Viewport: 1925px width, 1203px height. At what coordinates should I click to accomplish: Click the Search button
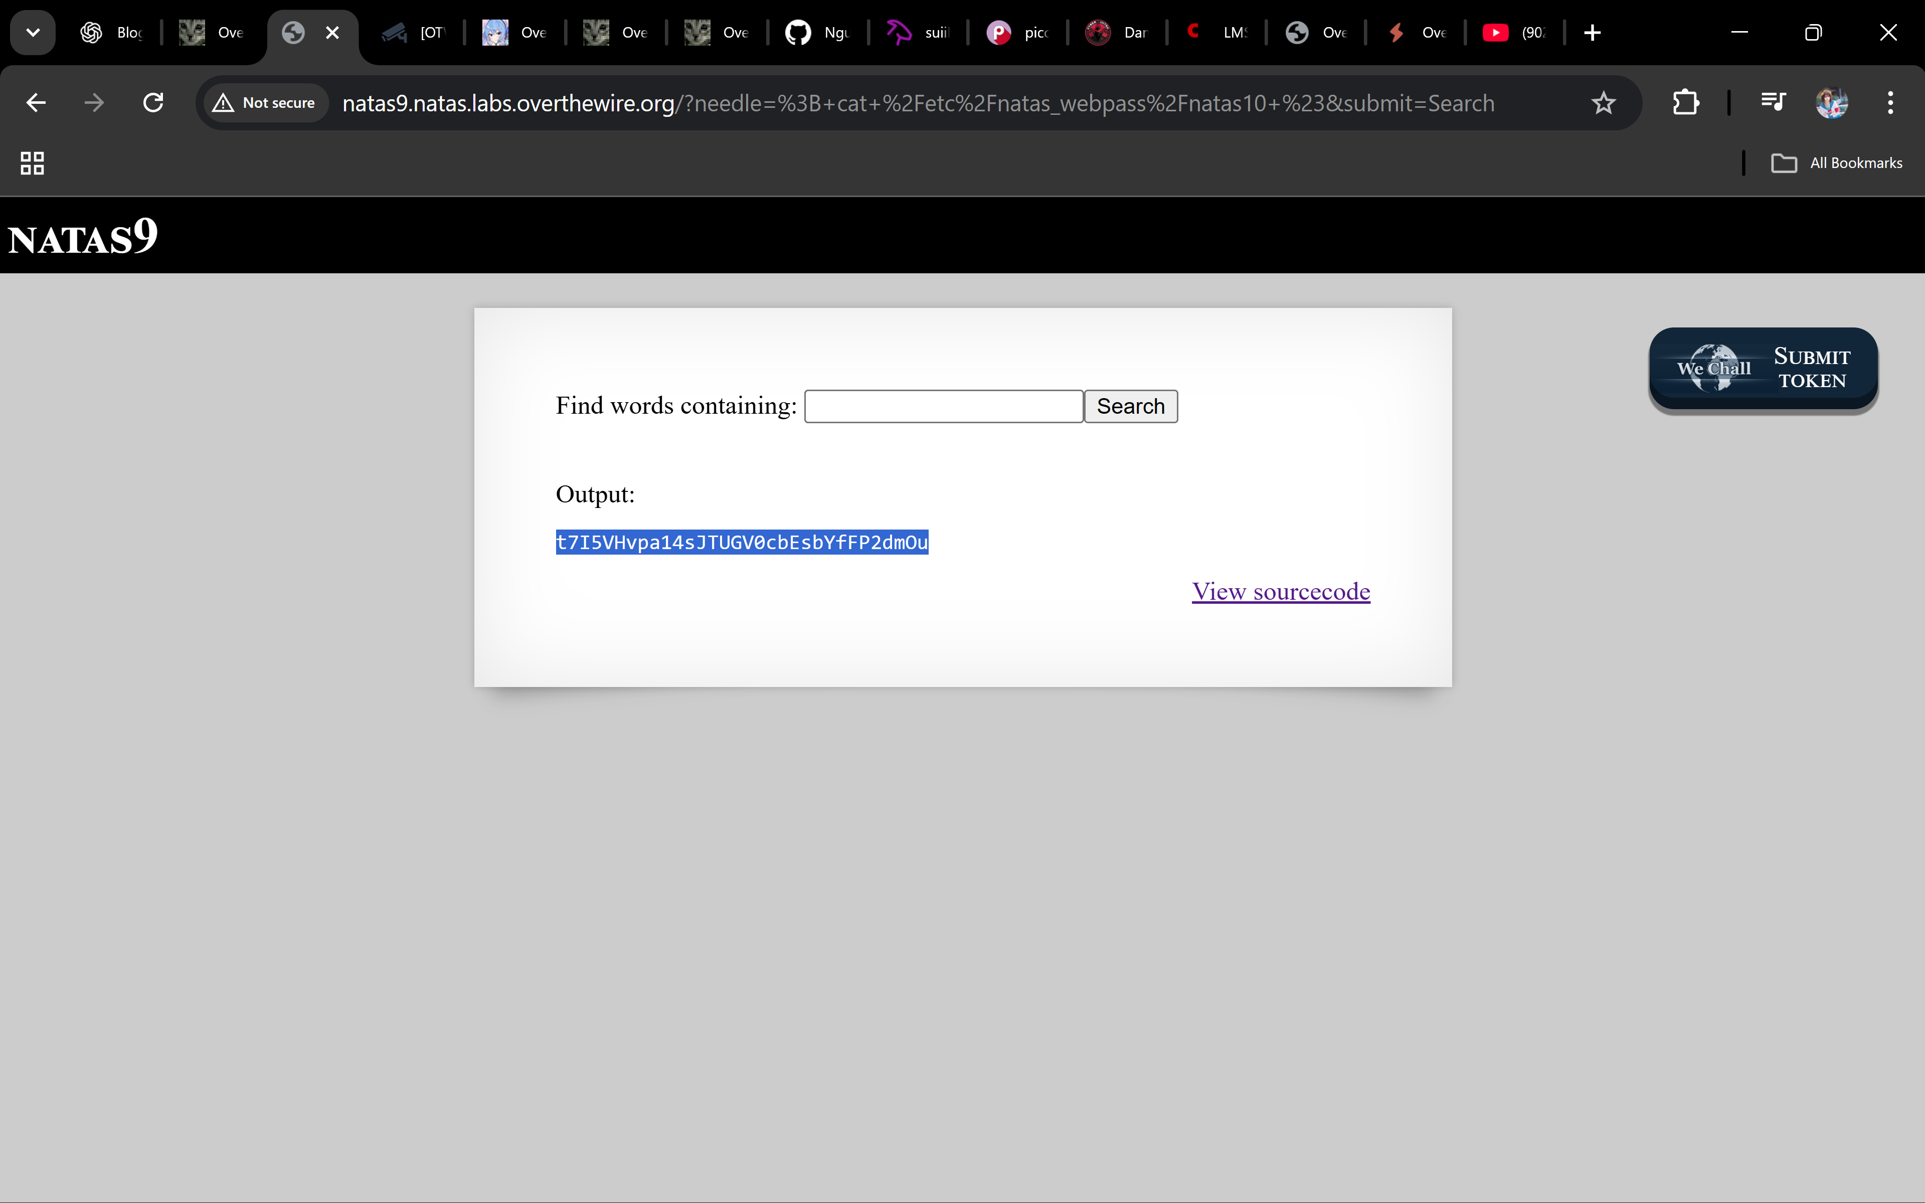pyautogui.click(x=1130, y=407)
